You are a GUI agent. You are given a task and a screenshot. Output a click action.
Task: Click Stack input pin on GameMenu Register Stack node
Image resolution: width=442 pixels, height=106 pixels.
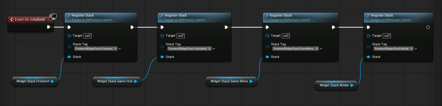point(267,57)
